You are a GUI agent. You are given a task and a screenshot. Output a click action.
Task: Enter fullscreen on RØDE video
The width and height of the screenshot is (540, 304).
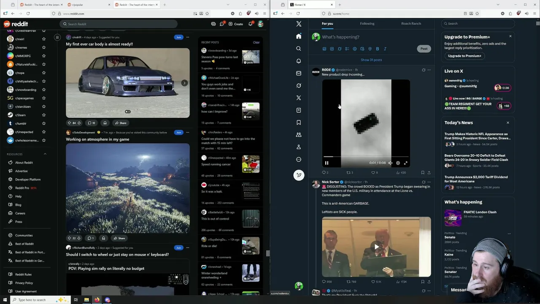pos(405,163)
